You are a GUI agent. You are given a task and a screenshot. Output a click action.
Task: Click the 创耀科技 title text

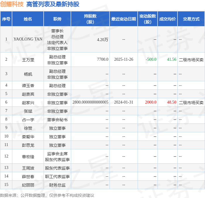coord(12,4)
